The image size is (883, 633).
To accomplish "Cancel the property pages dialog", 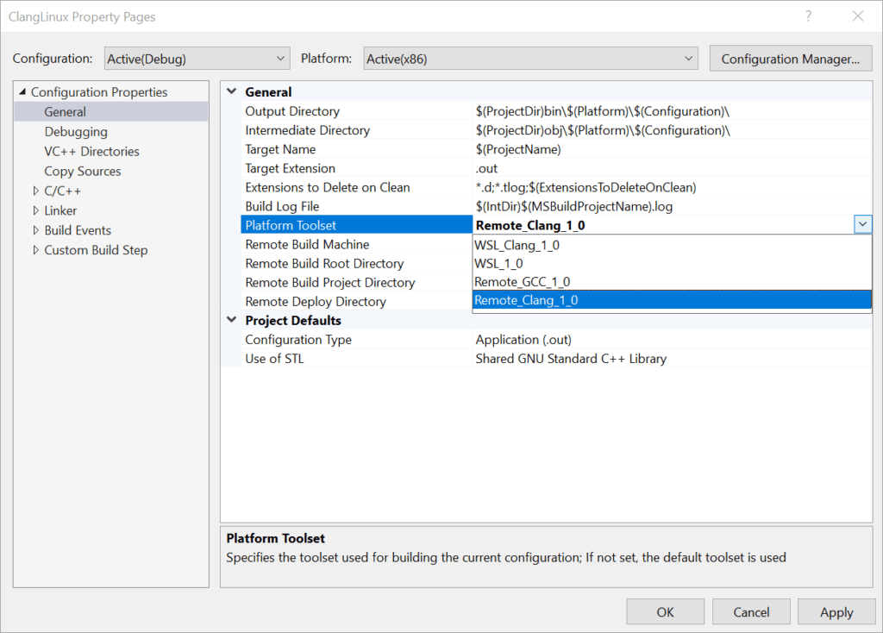I will tap(750, 611).
